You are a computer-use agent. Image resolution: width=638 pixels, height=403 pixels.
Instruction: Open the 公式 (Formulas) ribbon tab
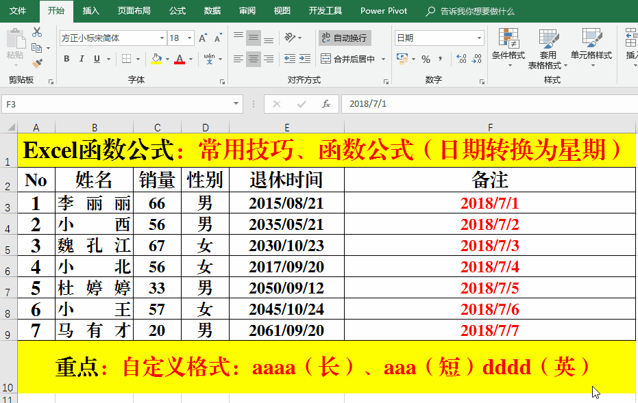coord(177,11)
